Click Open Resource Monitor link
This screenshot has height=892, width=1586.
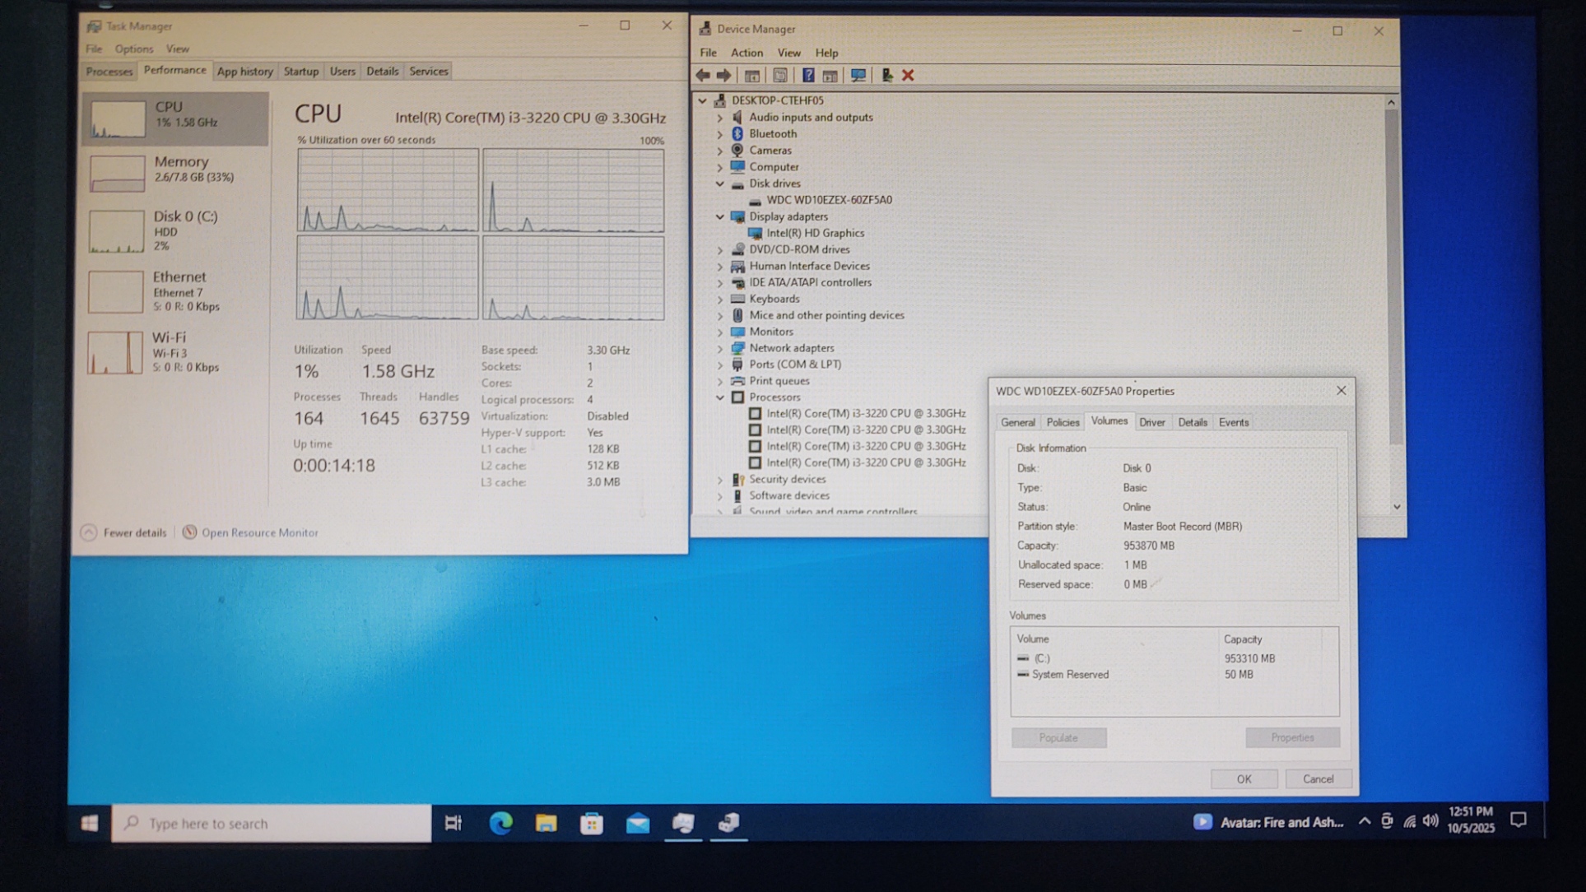259,532
